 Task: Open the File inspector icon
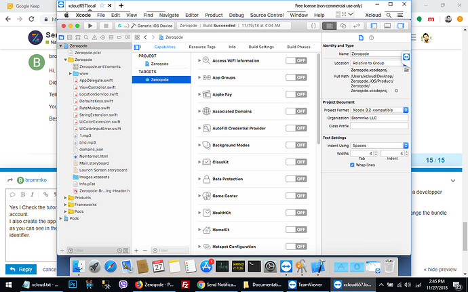pos(361,38)
